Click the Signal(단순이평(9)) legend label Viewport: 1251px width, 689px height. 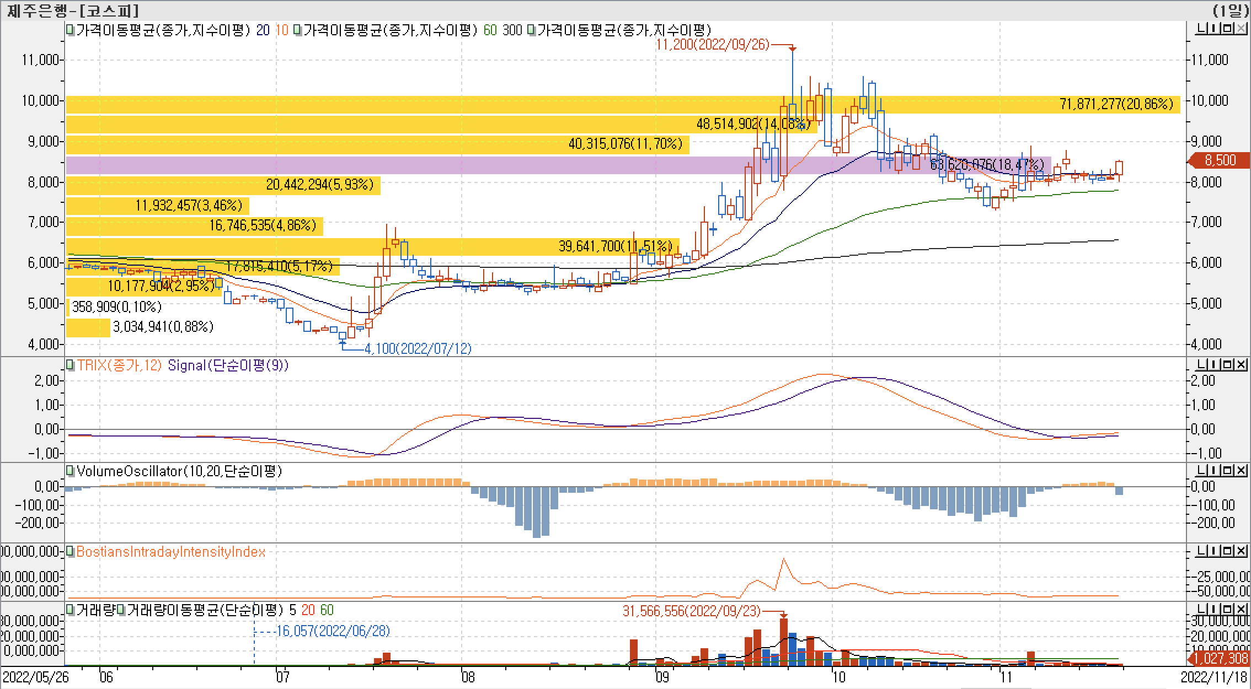click(228, 365)
